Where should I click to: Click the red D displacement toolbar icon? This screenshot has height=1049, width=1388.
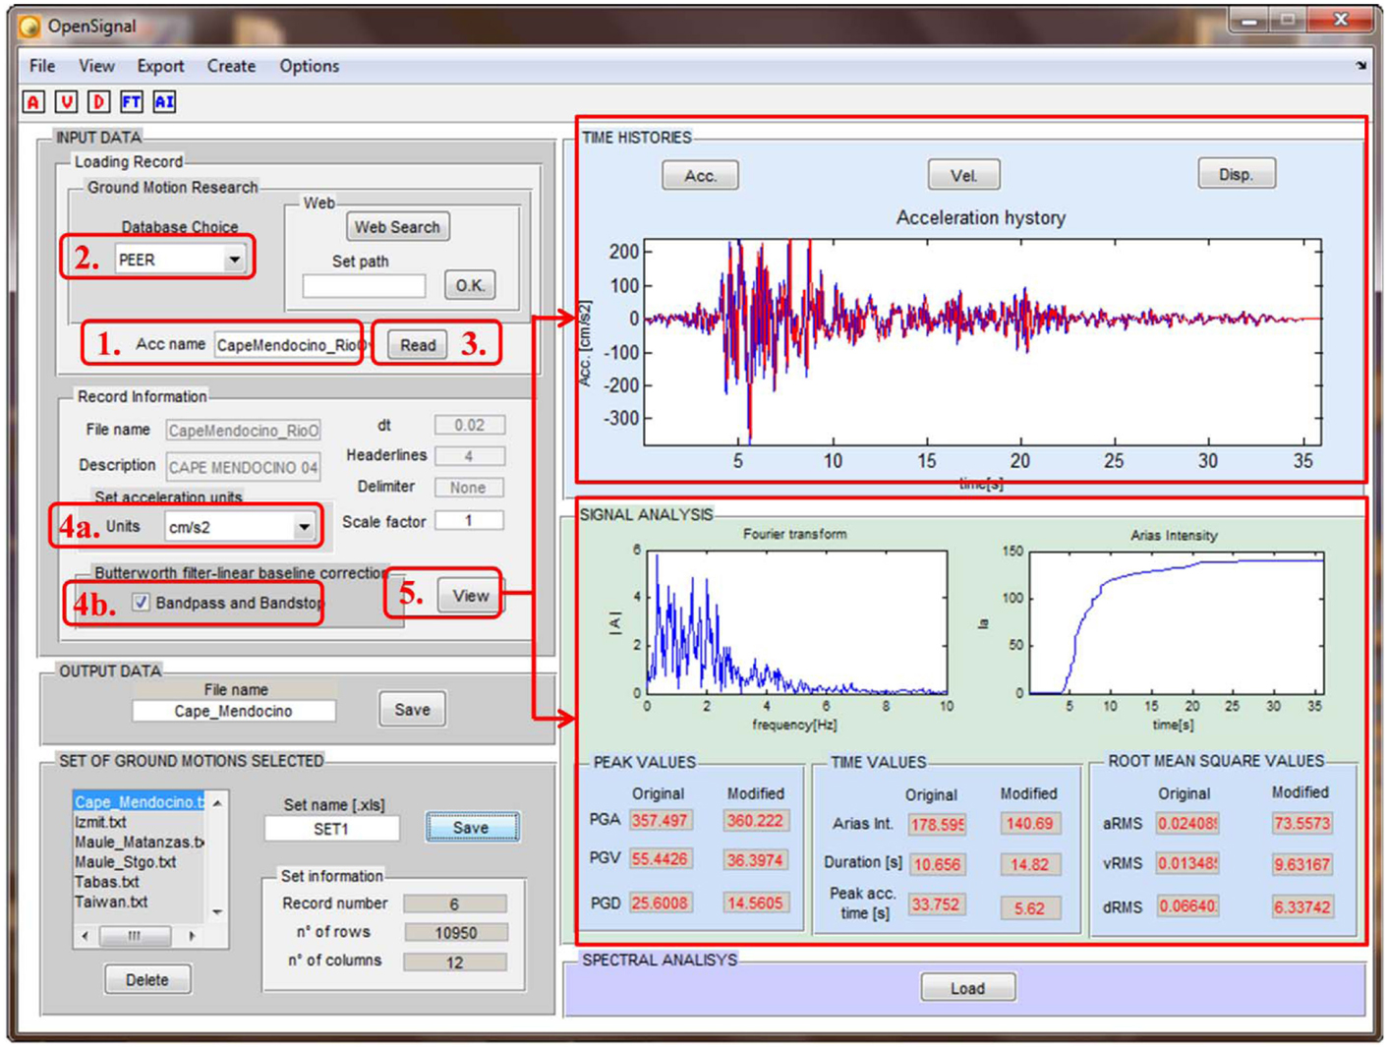point(98,101)
